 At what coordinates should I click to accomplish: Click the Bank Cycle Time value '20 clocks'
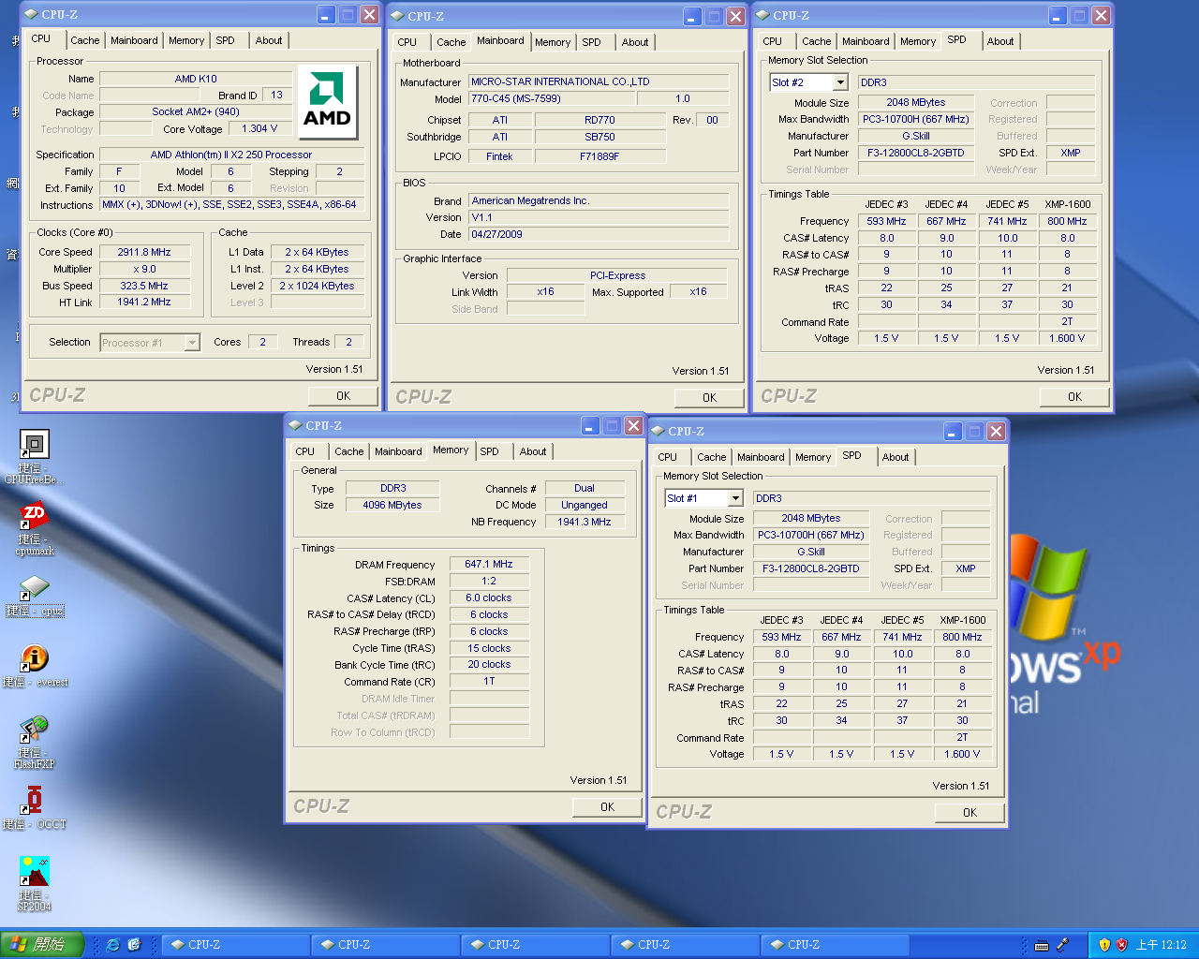489,664
